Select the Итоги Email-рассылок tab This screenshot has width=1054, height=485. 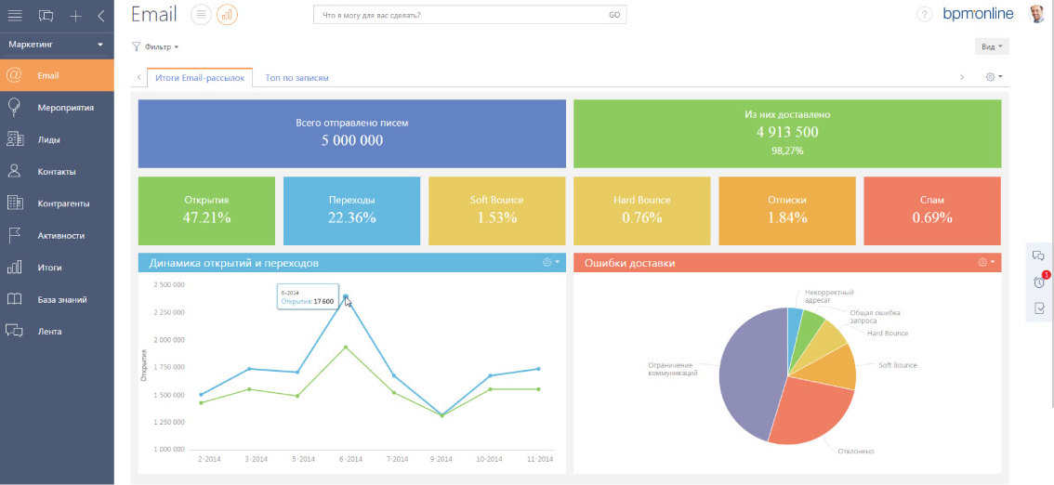(199, 78)
